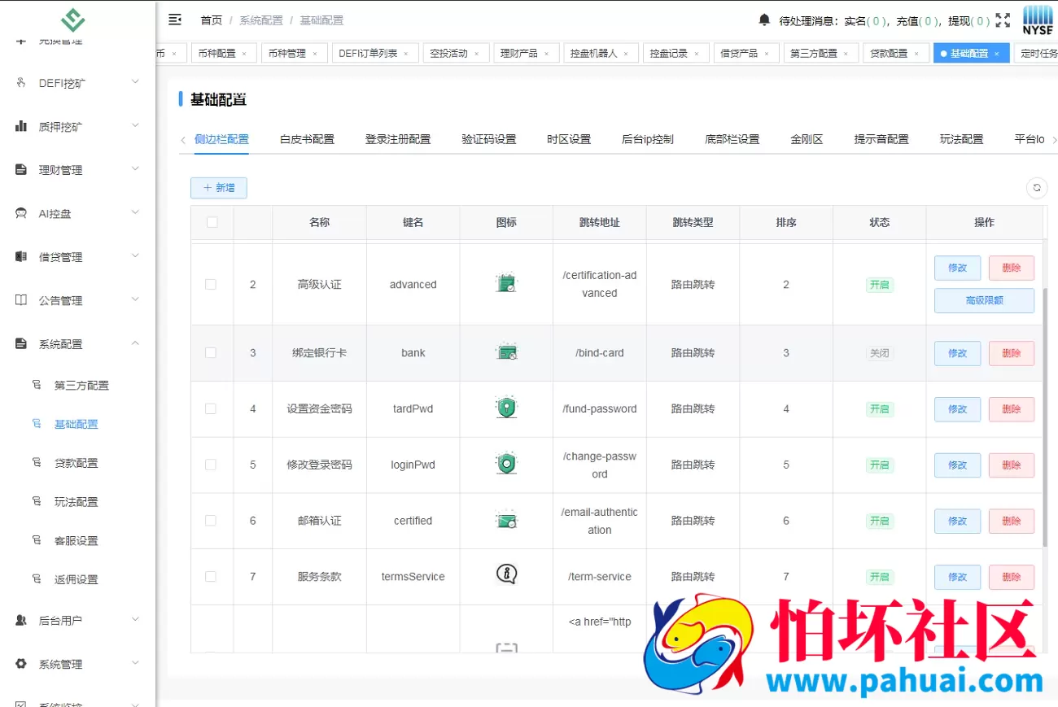The height and width of the screenshot is (707, 1058).
Task: Collapse sidebar with hamburger menu icon
Action: (175, 20)
